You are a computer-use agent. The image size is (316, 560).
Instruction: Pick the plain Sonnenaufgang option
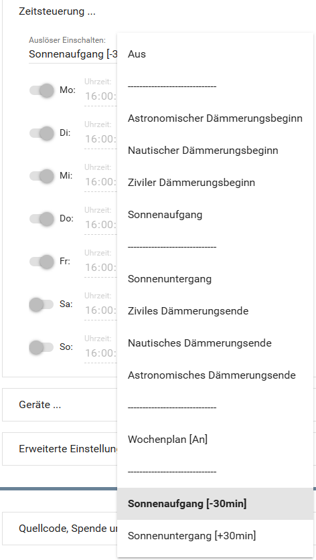tap(215, 215)
